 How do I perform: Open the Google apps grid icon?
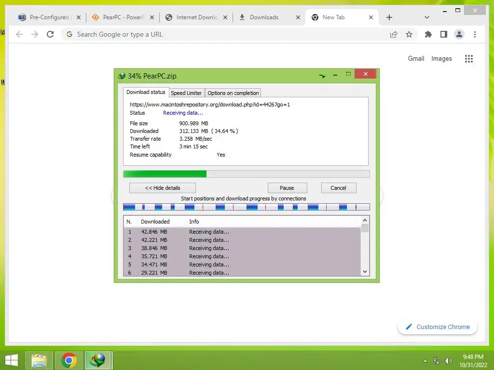click(469, 58)
